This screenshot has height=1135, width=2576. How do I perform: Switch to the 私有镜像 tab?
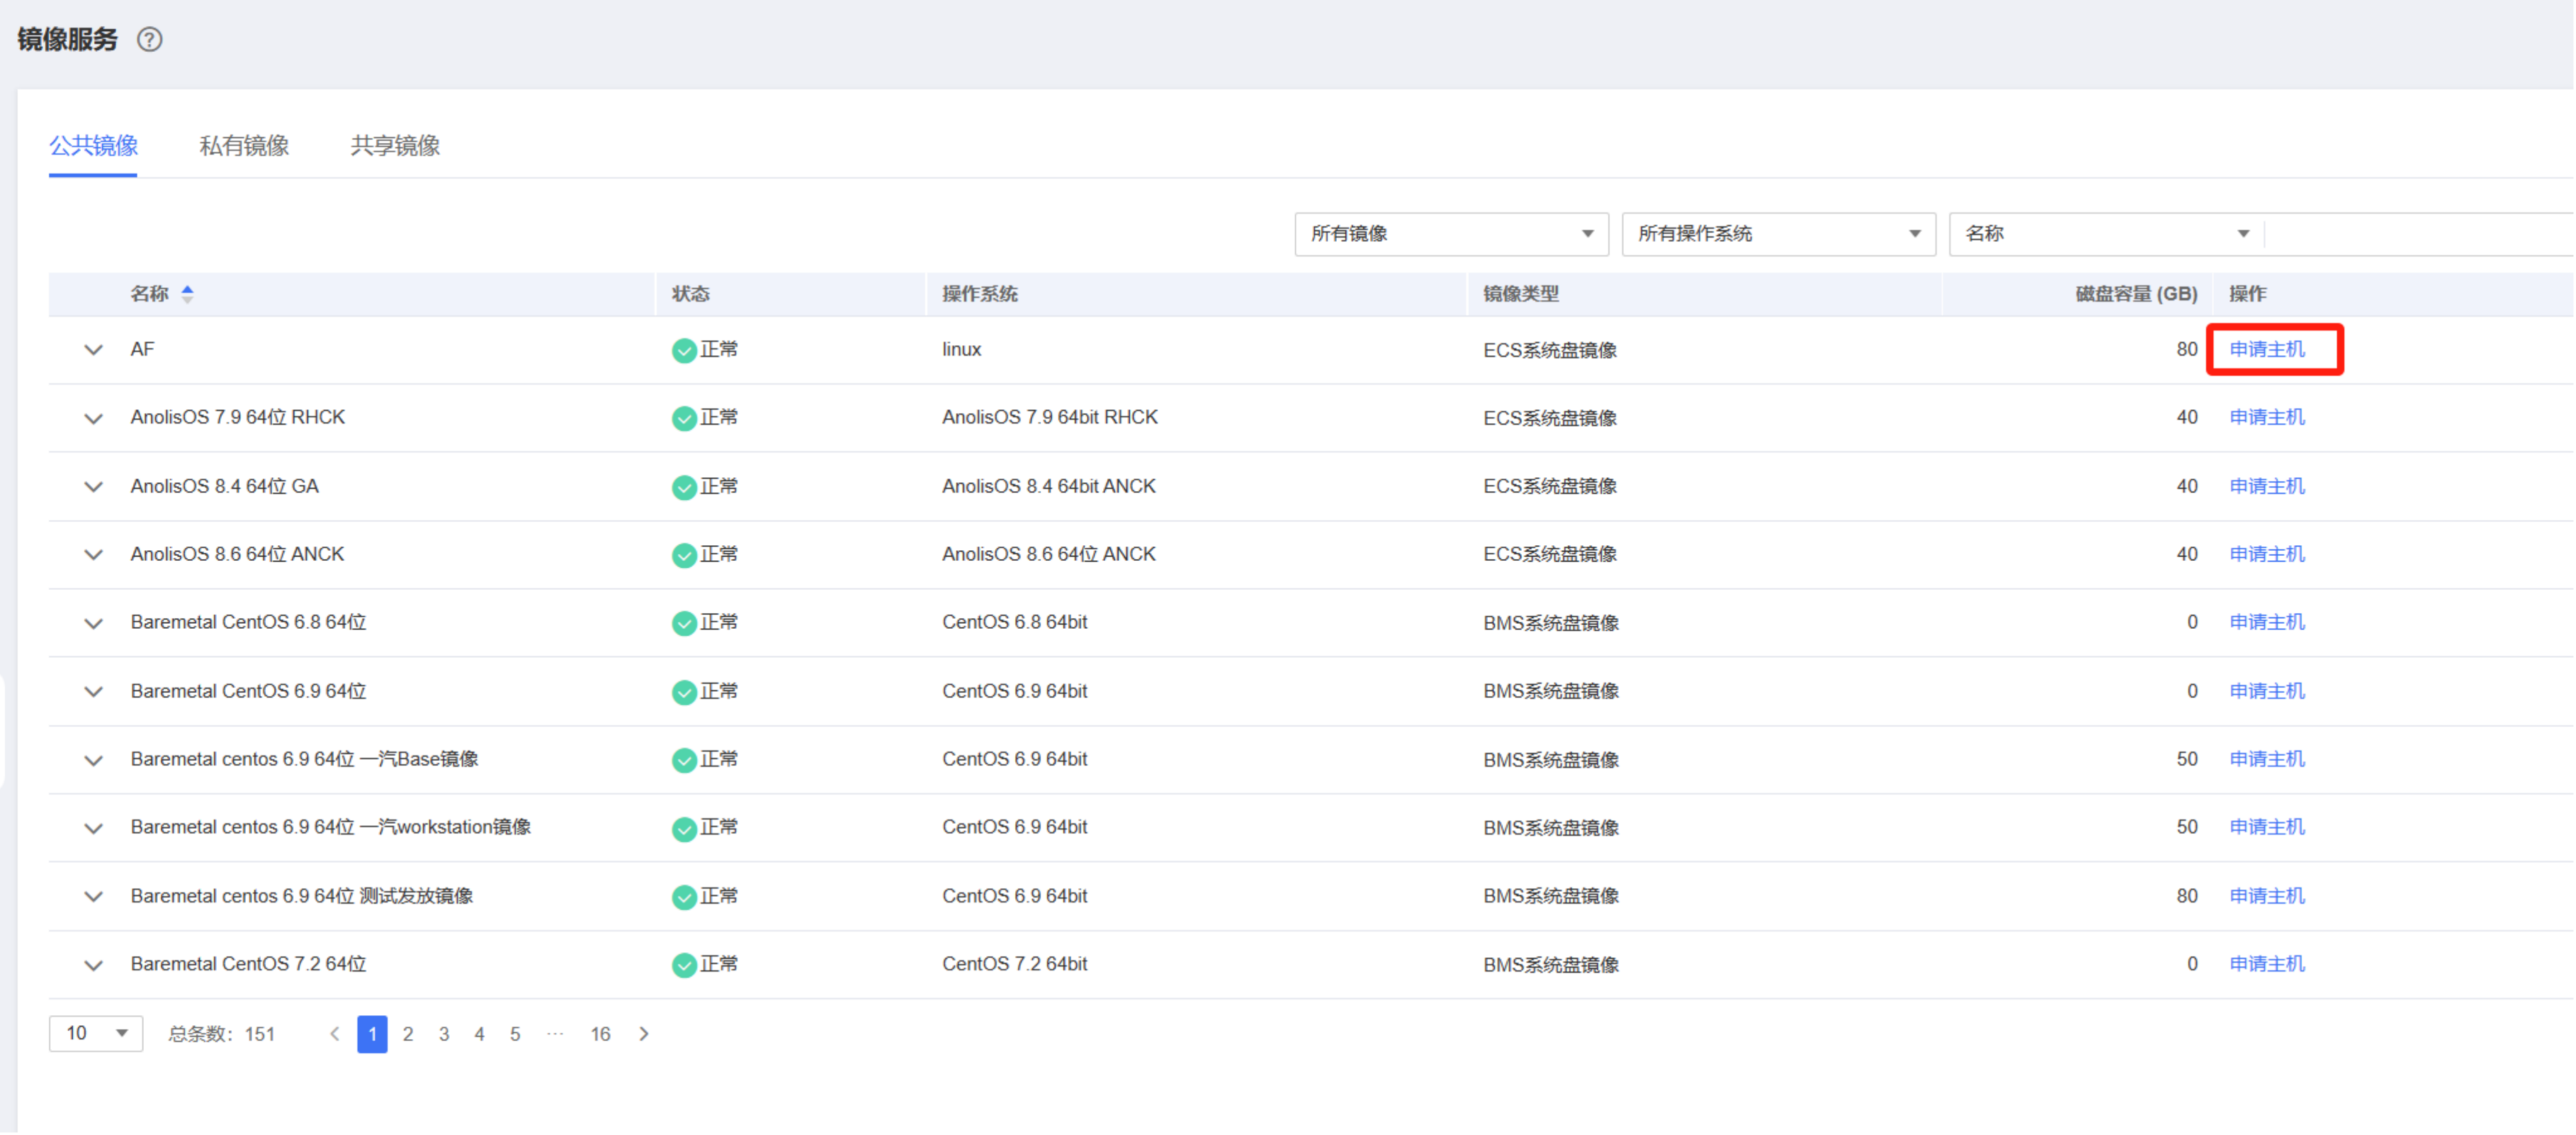click(x=244, y=146)
